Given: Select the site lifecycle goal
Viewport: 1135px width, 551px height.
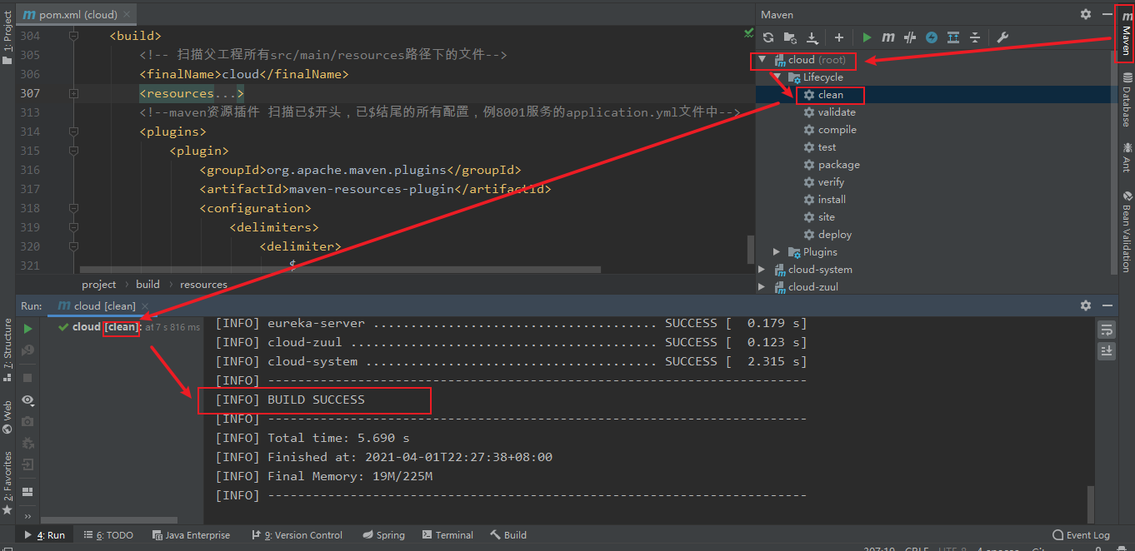Looking at the screenshot, I should coord(819,217).
